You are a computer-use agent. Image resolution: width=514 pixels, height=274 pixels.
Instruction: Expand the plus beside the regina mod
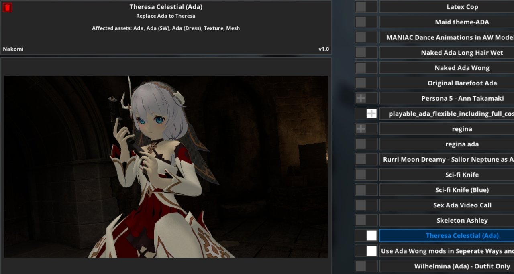(x=361, y=129)
